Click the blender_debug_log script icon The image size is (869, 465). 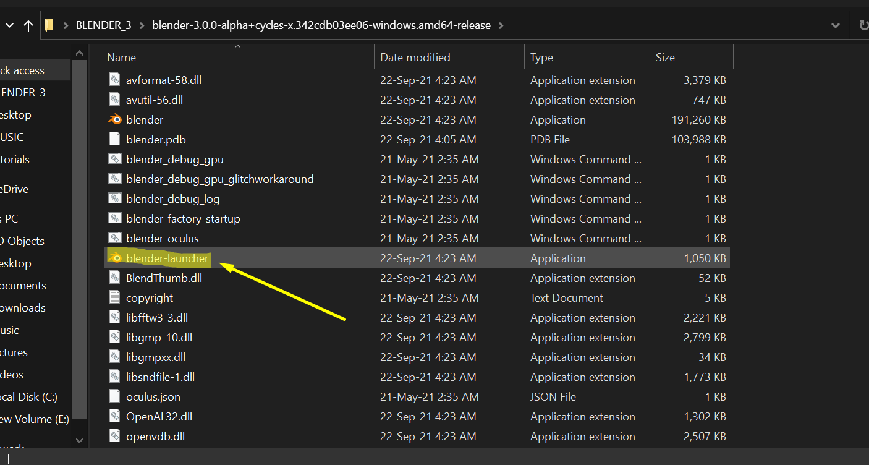coord(114,198)
